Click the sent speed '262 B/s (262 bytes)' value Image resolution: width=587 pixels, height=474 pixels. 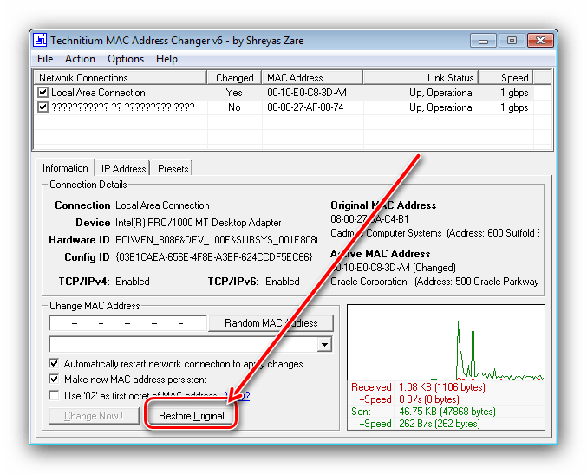tap(440, 424)
